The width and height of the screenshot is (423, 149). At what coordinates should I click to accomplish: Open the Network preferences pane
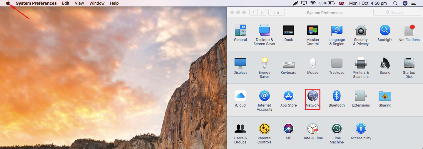click(x=312, y=96)
